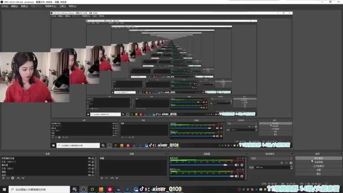Mute the microphone/Aux audio channel
This screenshot has height=193, width=343.
[237, 176]
